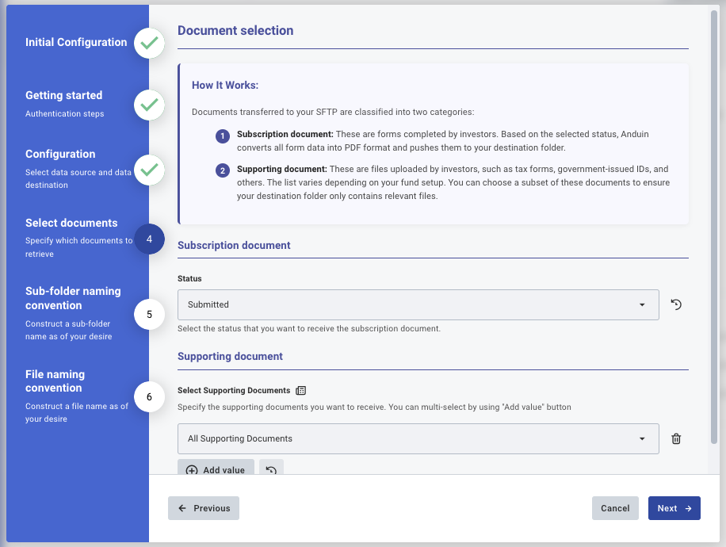The image size is (726, 547).
Task: Go back with the Previous button
Action: [204, 508]
